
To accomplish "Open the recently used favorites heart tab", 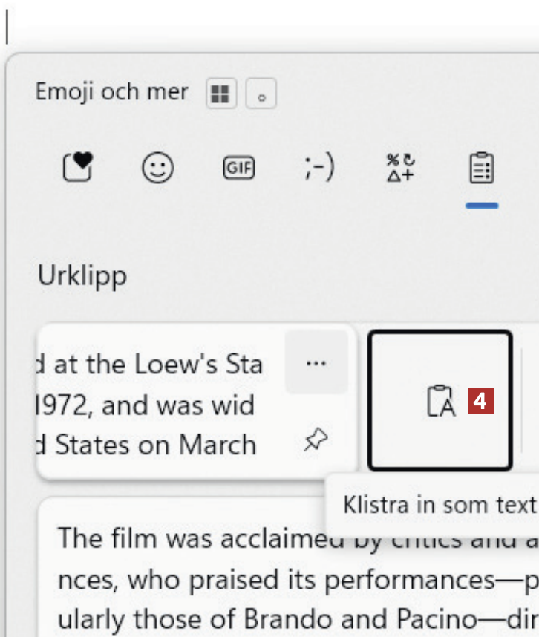I will click(77, 168).
